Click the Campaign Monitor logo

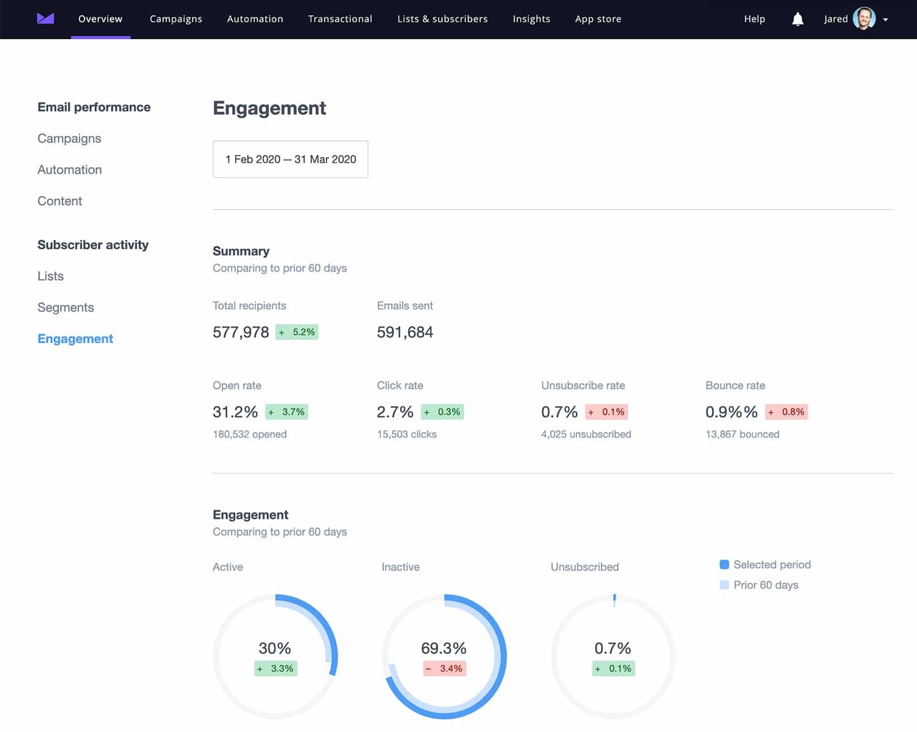pos(46,18)
